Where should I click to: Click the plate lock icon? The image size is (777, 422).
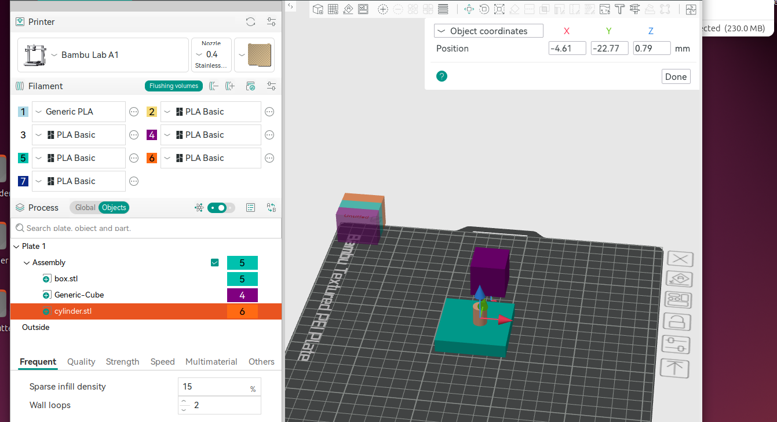[676, 322]
